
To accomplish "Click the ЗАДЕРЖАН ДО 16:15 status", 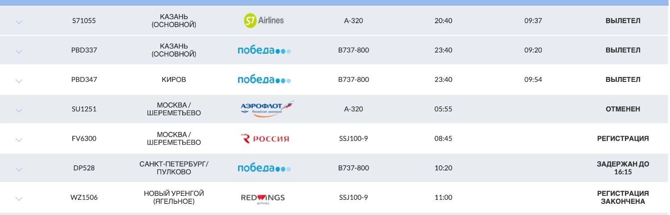I will point(623,168).
